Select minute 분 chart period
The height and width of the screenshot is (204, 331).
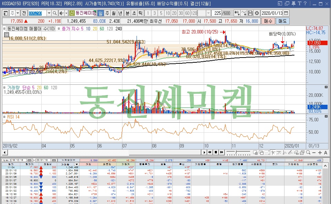tap(128, 13)
